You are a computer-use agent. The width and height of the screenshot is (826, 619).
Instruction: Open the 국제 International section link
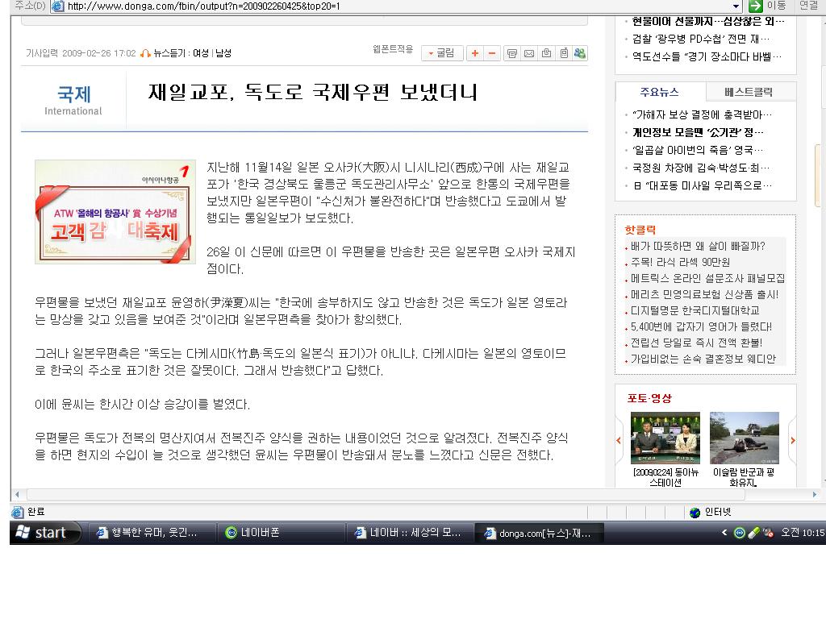[x=73, y=100]
